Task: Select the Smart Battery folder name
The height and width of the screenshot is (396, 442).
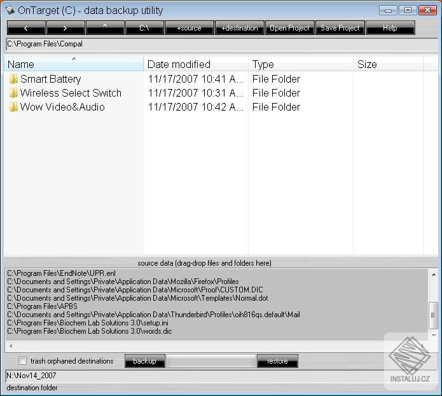Action: 51,79
